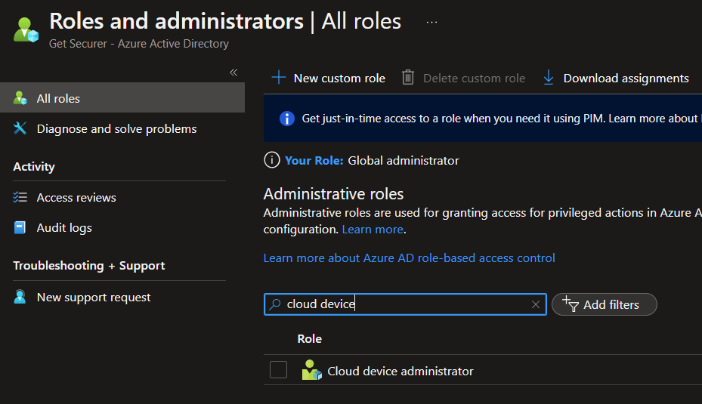The height and width of the screenshot is (404, 702).
Task: Select All roles in the sidebar
Action: tap(122, 98)
